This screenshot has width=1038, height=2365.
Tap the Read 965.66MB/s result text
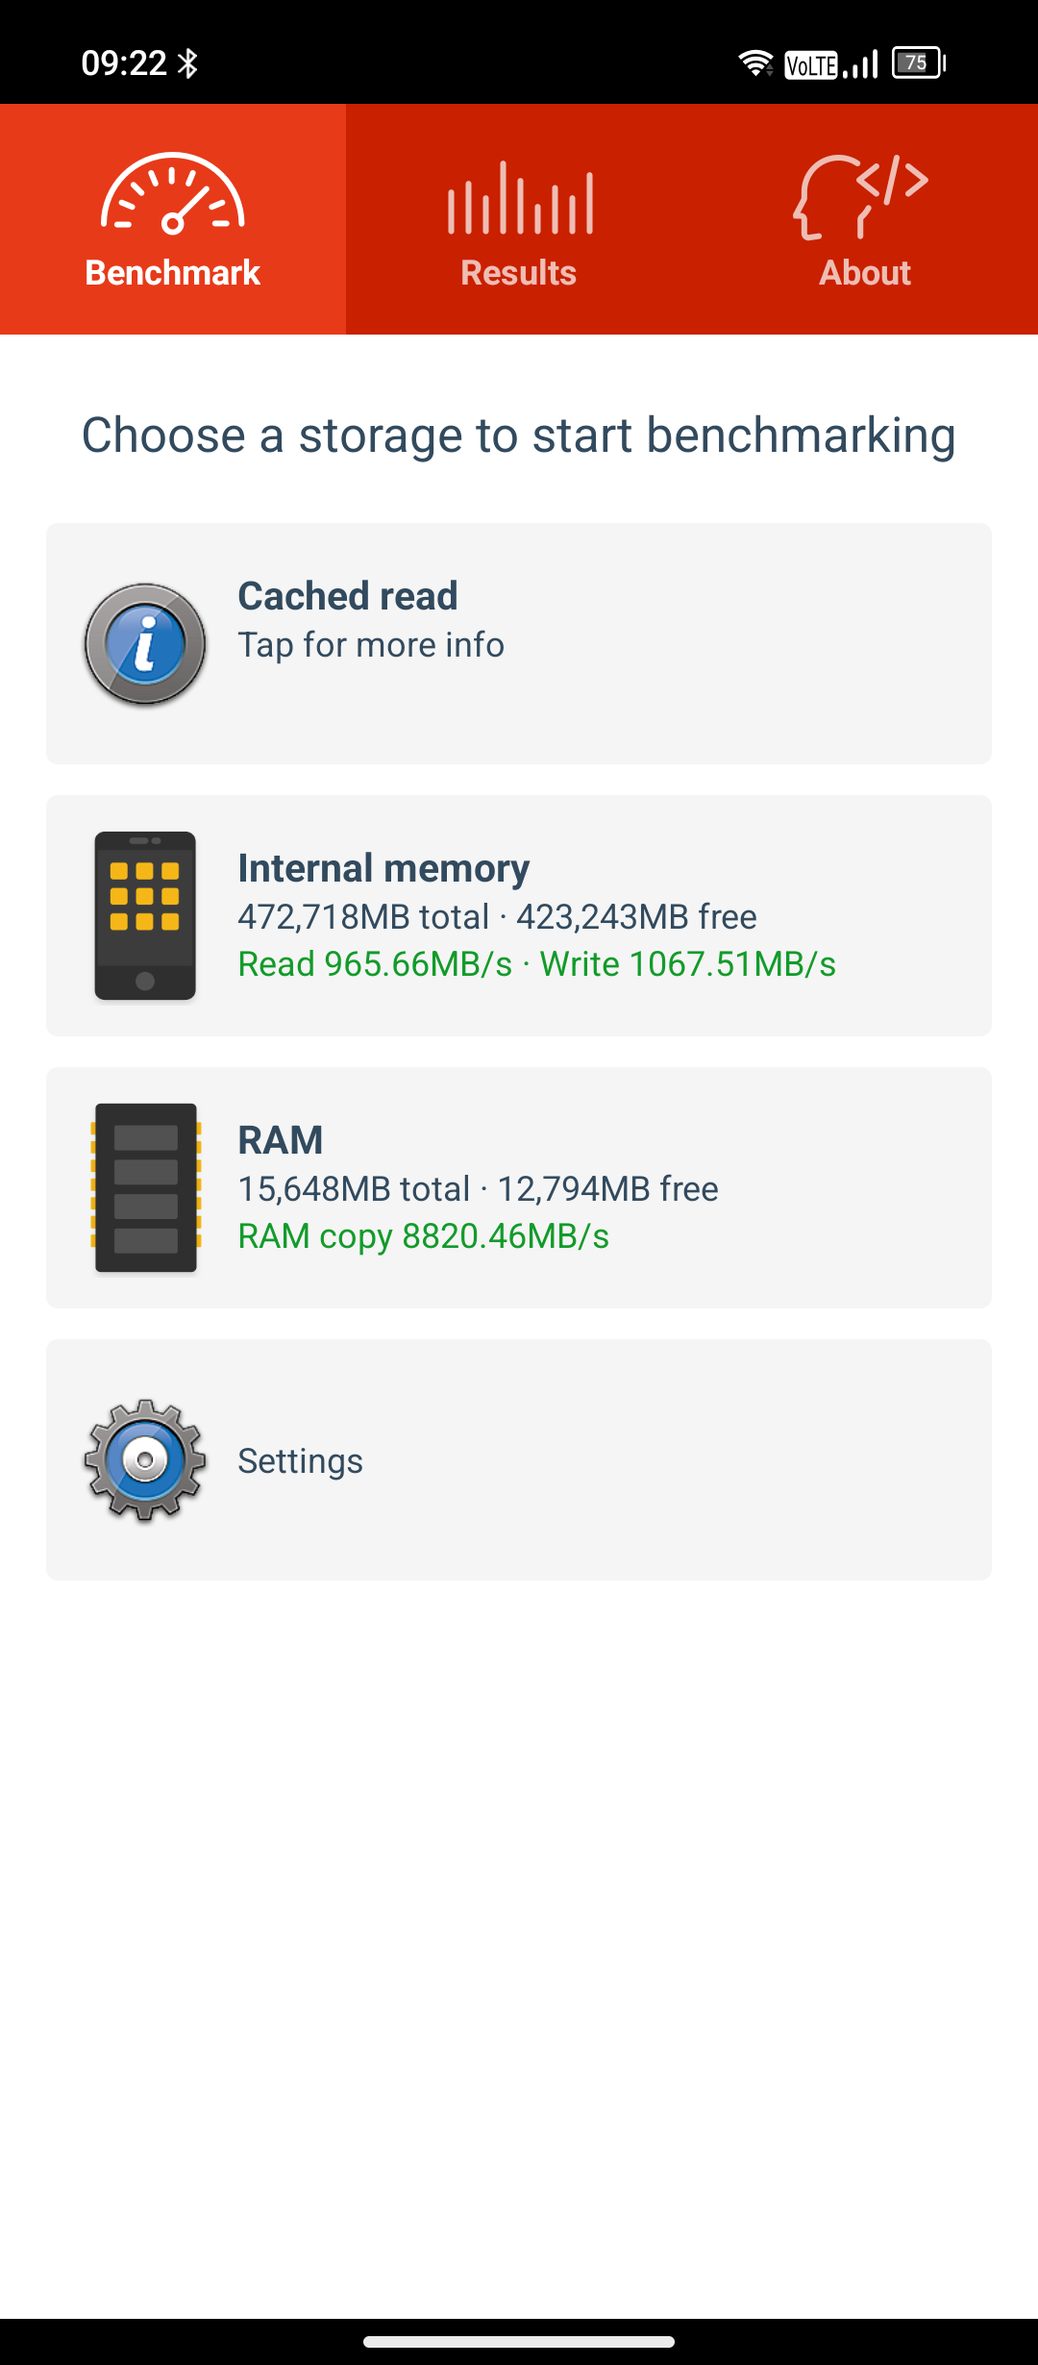tap(376, 964)
